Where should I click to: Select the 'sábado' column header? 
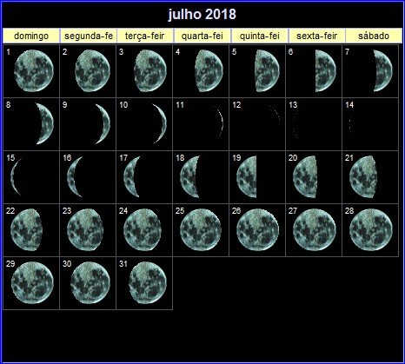374,36
